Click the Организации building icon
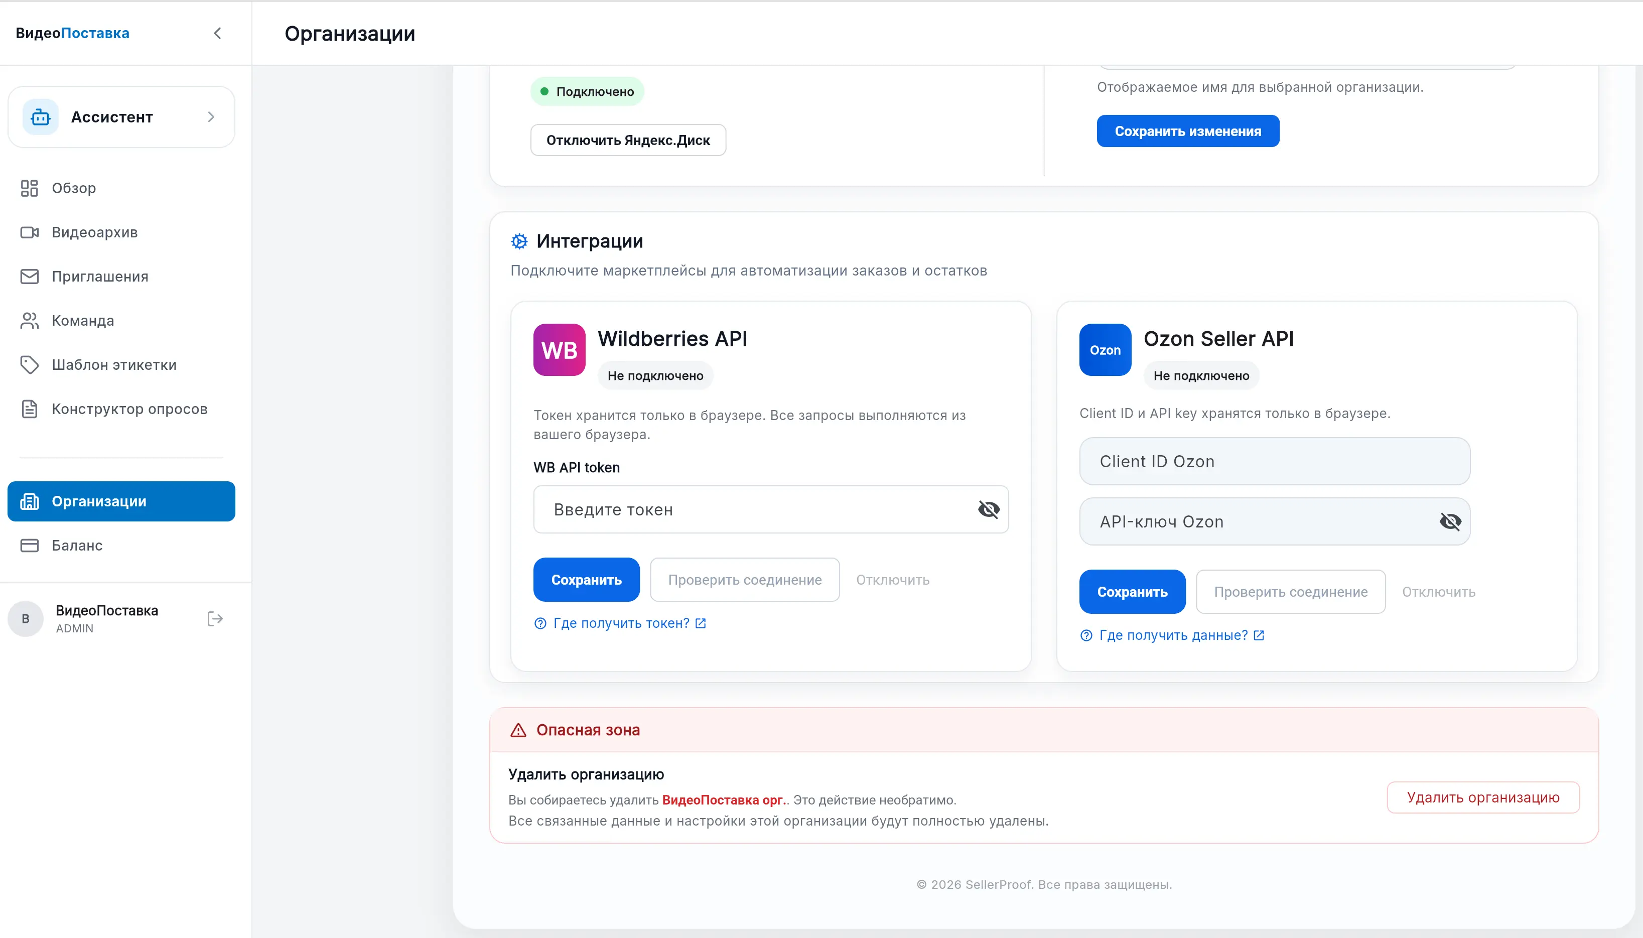Screen dimensions: 1643x938 coord(30,501)
